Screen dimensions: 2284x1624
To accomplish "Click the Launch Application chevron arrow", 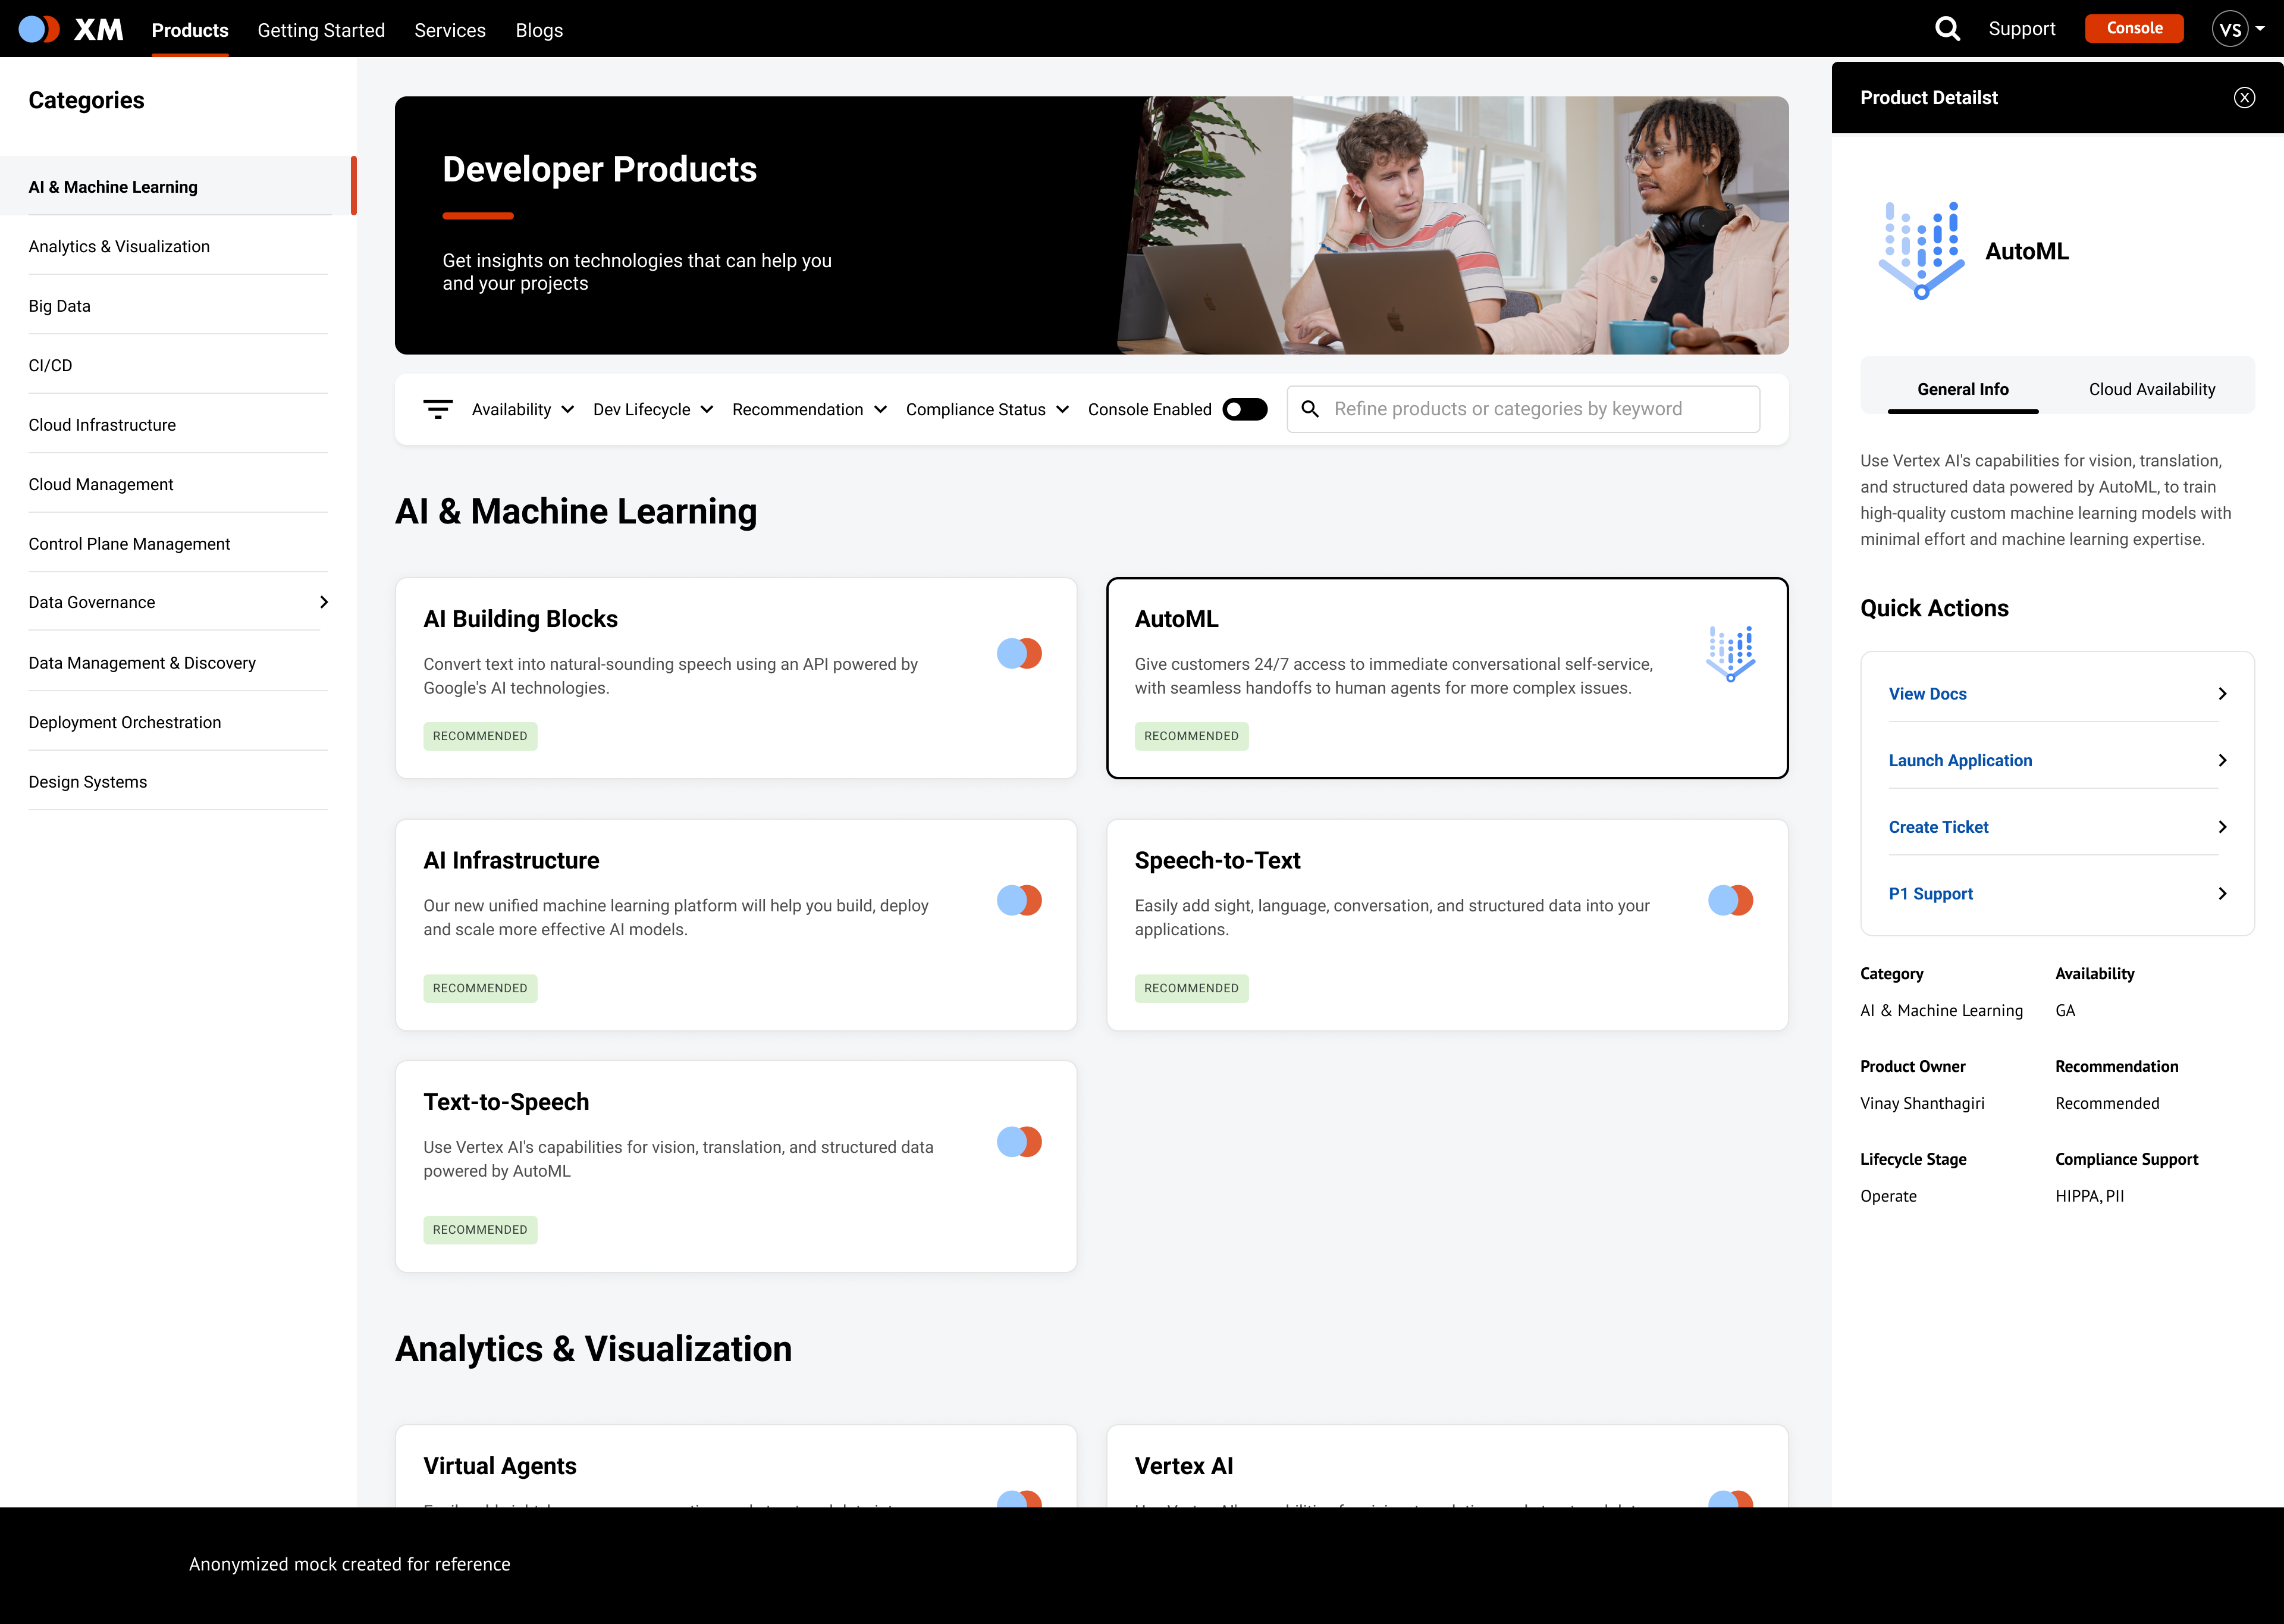I will [2223, 760].
